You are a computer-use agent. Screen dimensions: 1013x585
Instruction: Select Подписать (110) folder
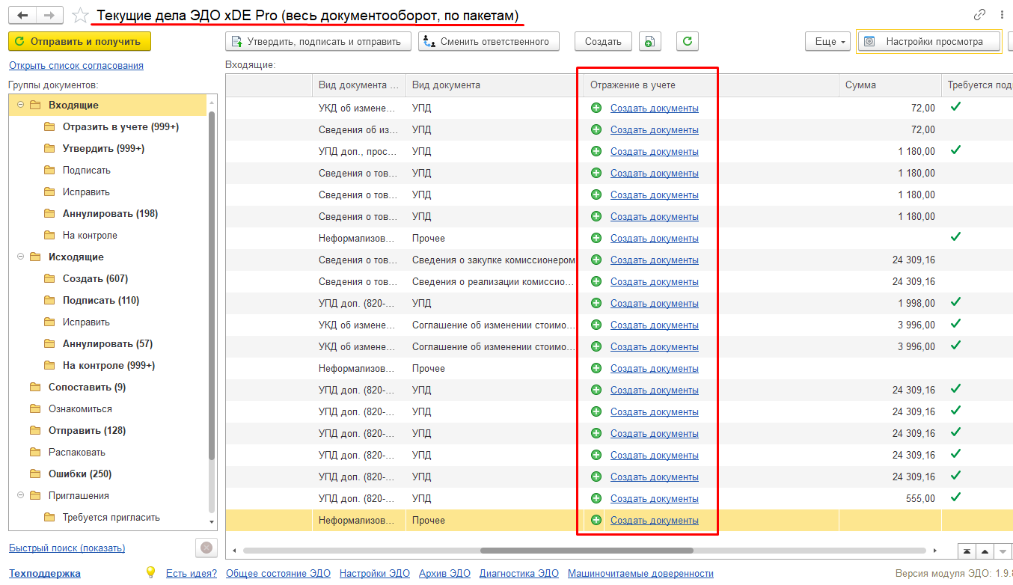pos(101,301)
